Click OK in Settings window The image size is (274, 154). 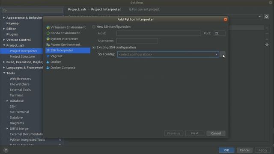226,150
